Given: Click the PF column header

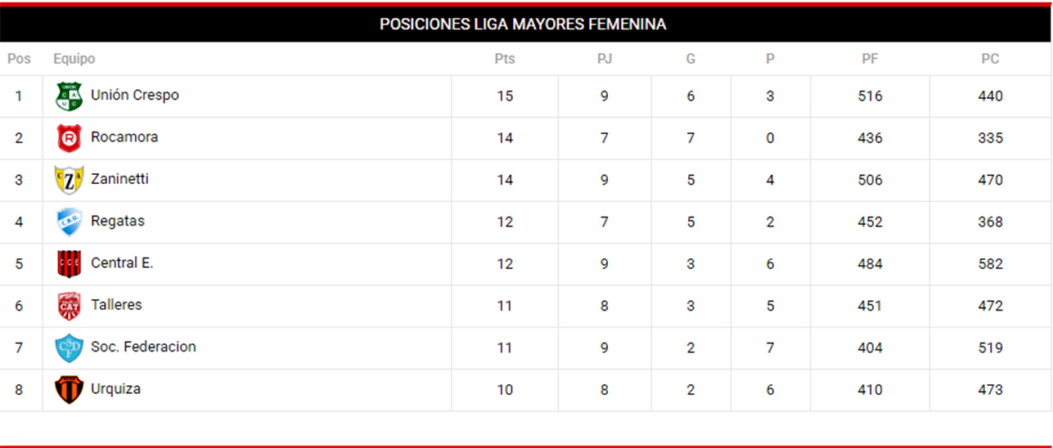Looking at the screenshot, I should coord(870,59).
